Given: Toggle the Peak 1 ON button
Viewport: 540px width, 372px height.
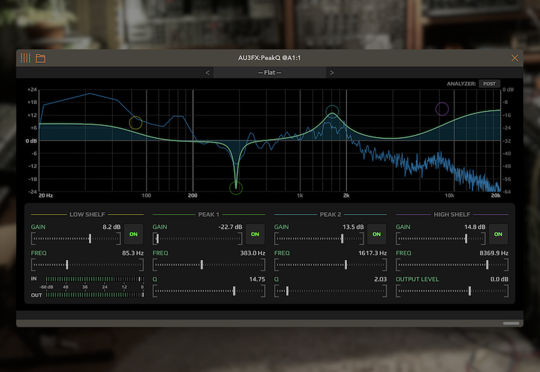Looking at the screenshot, I should pyautogui.click(x=255, y=234).
